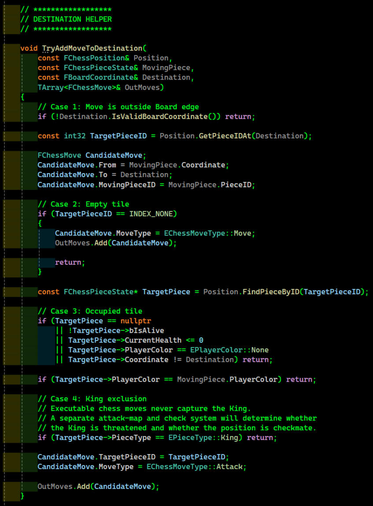Click the GetPieceIDAt method call
The width and height of the screenshot is (373, 506).
click(225, 136)
